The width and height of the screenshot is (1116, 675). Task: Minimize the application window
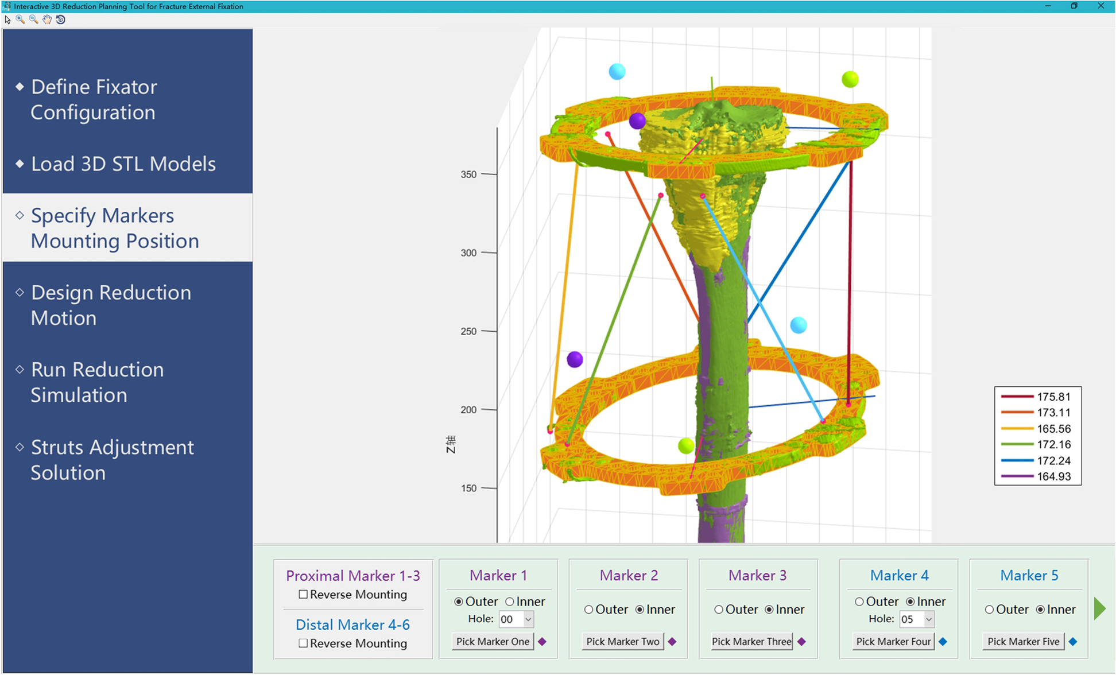(x=1048, y=6)
